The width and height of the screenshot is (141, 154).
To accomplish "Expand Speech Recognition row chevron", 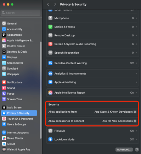I will tap(136, 53).
